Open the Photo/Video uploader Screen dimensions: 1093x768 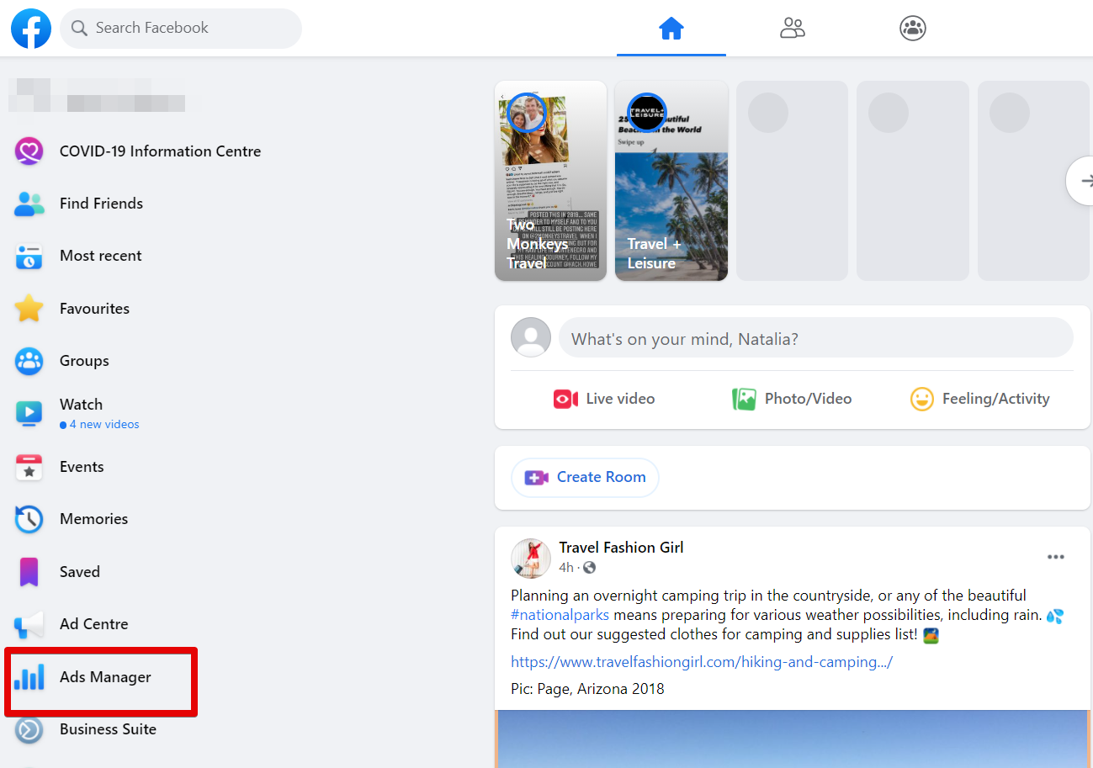791,398
